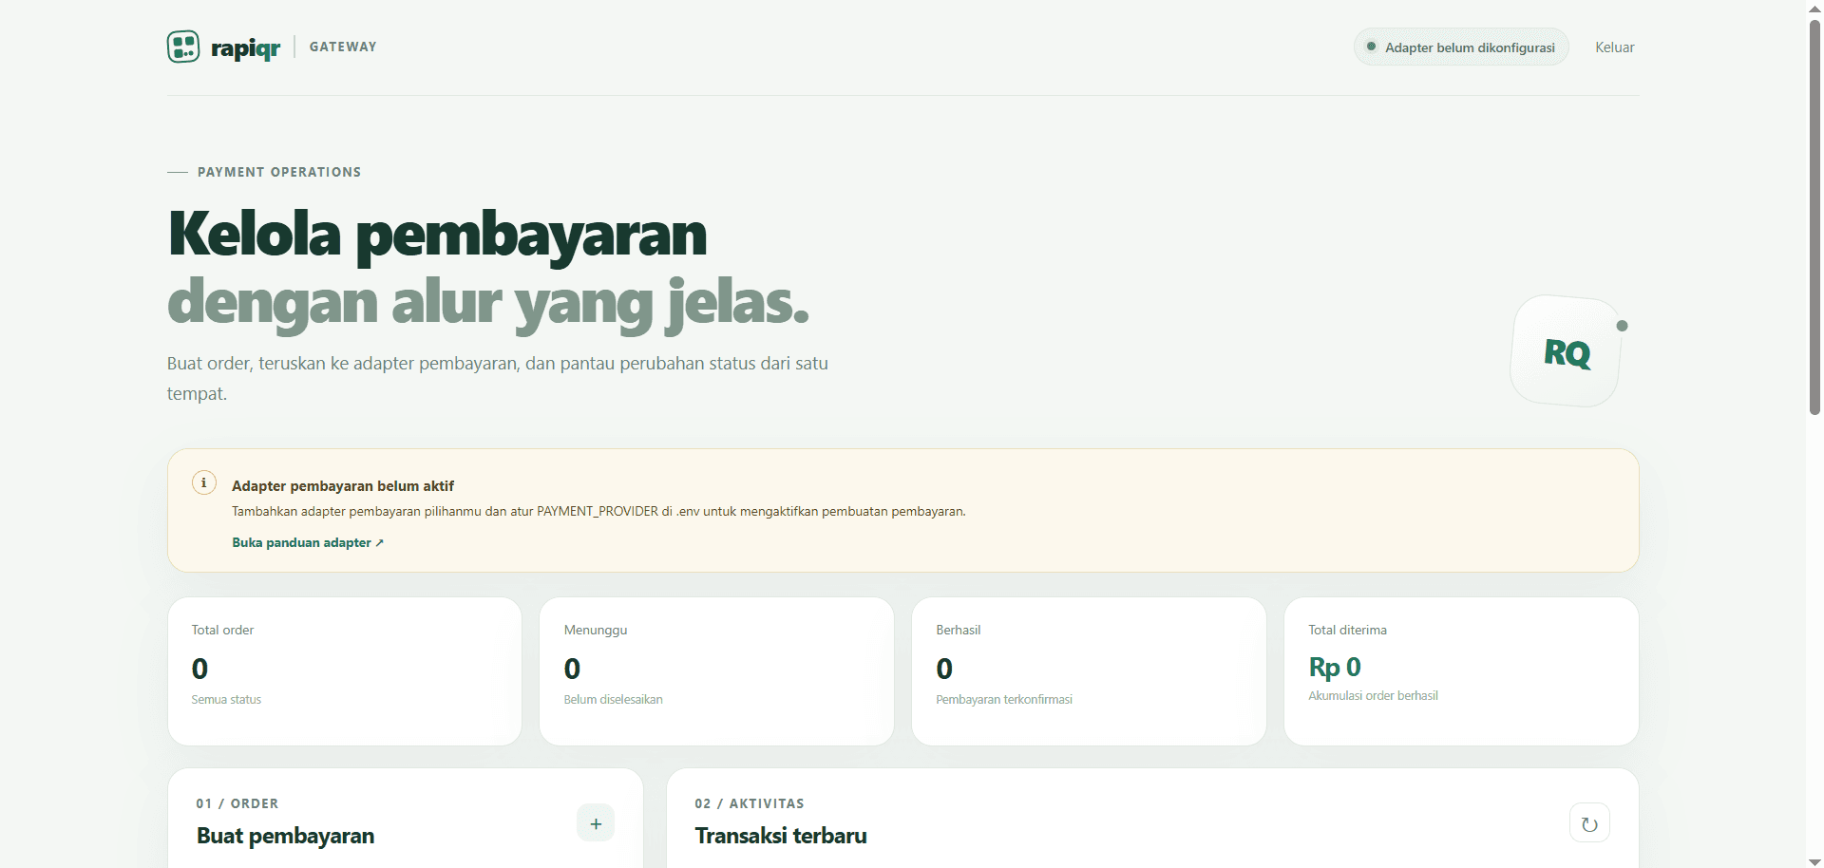The width and height of the screenshot is (1824, 868).
Task: Click the Semua status caption
Action: pyautogui.click(x=226, y=700)
